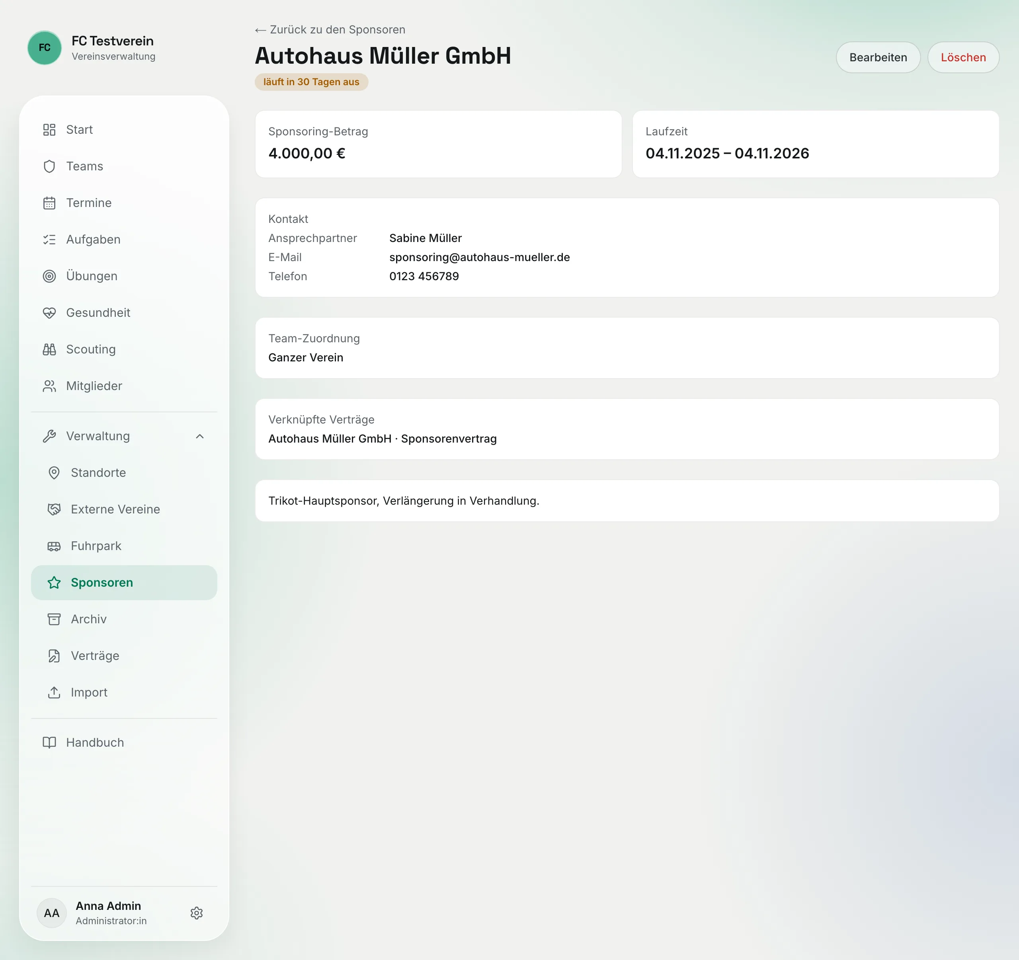Click the Standorte map pin icon
This screenshot has width=1019, height=960.
coord(54,472)
